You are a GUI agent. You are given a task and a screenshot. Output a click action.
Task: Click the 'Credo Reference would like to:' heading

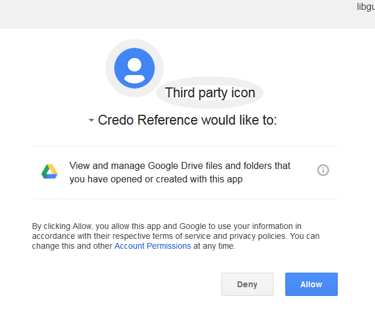click(x=187, y=120)
